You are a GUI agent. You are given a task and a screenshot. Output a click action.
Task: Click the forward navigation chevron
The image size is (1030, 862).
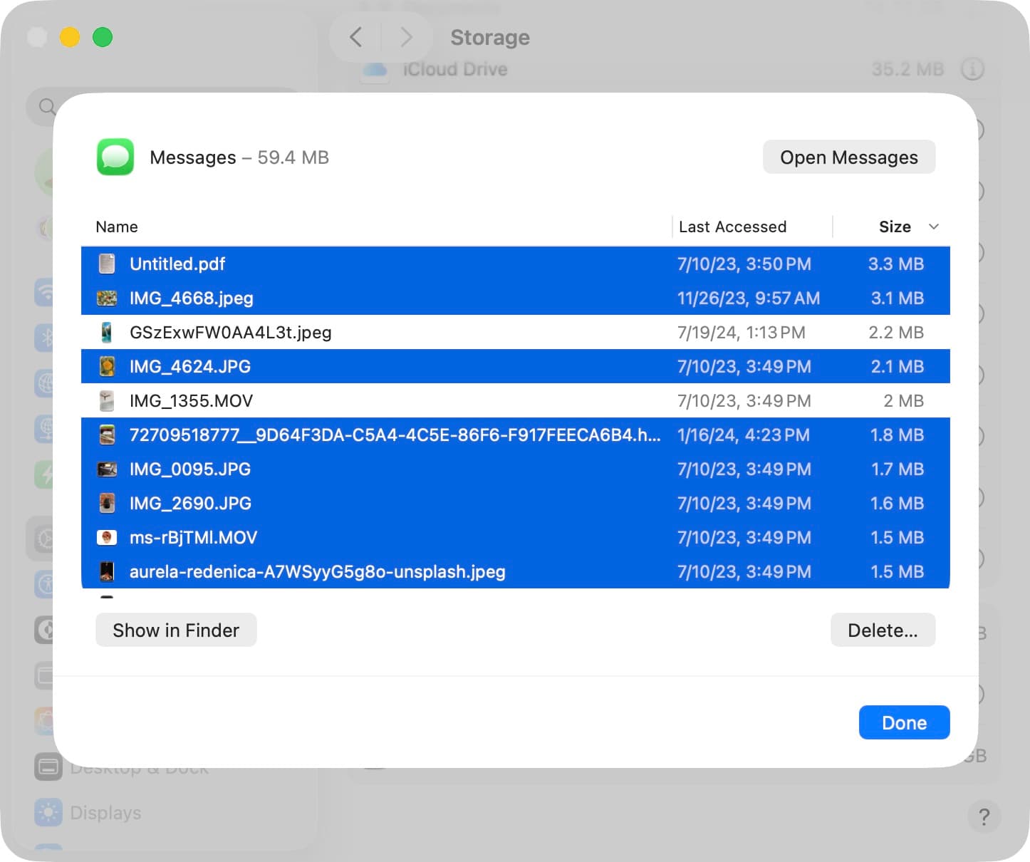pos(406,37)
